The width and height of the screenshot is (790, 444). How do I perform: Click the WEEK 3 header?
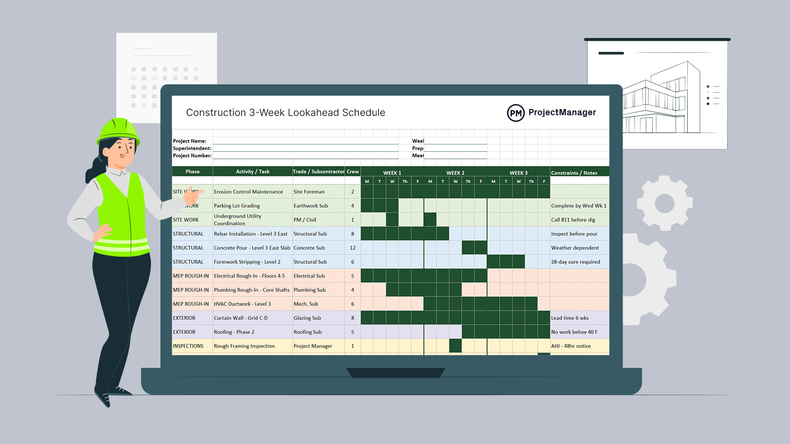point(518,173)
